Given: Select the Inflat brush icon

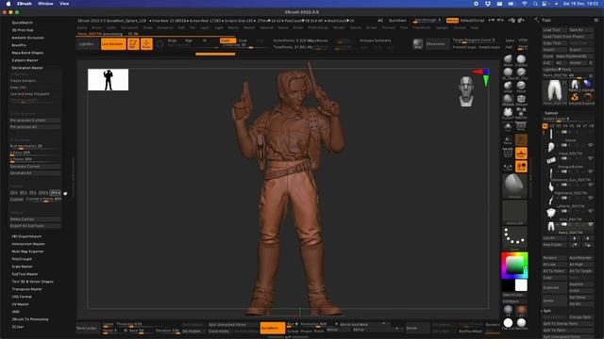Looking at the screenshot, I should pyautogui.click(x=508, y=86).
